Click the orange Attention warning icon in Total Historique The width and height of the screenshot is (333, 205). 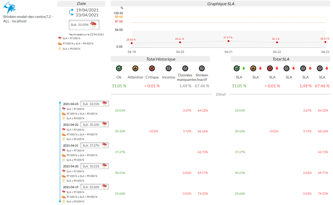(x=135, y=68)
